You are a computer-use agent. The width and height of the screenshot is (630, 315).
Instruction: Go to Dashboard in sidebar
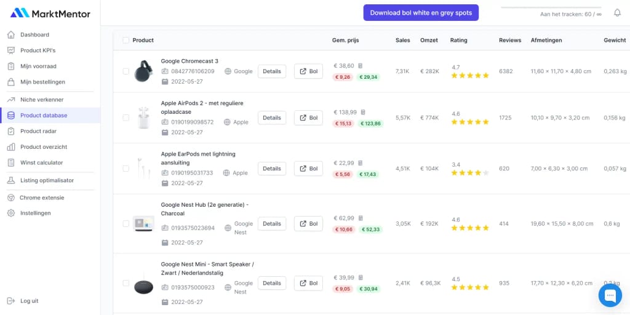tap(35, 34)
